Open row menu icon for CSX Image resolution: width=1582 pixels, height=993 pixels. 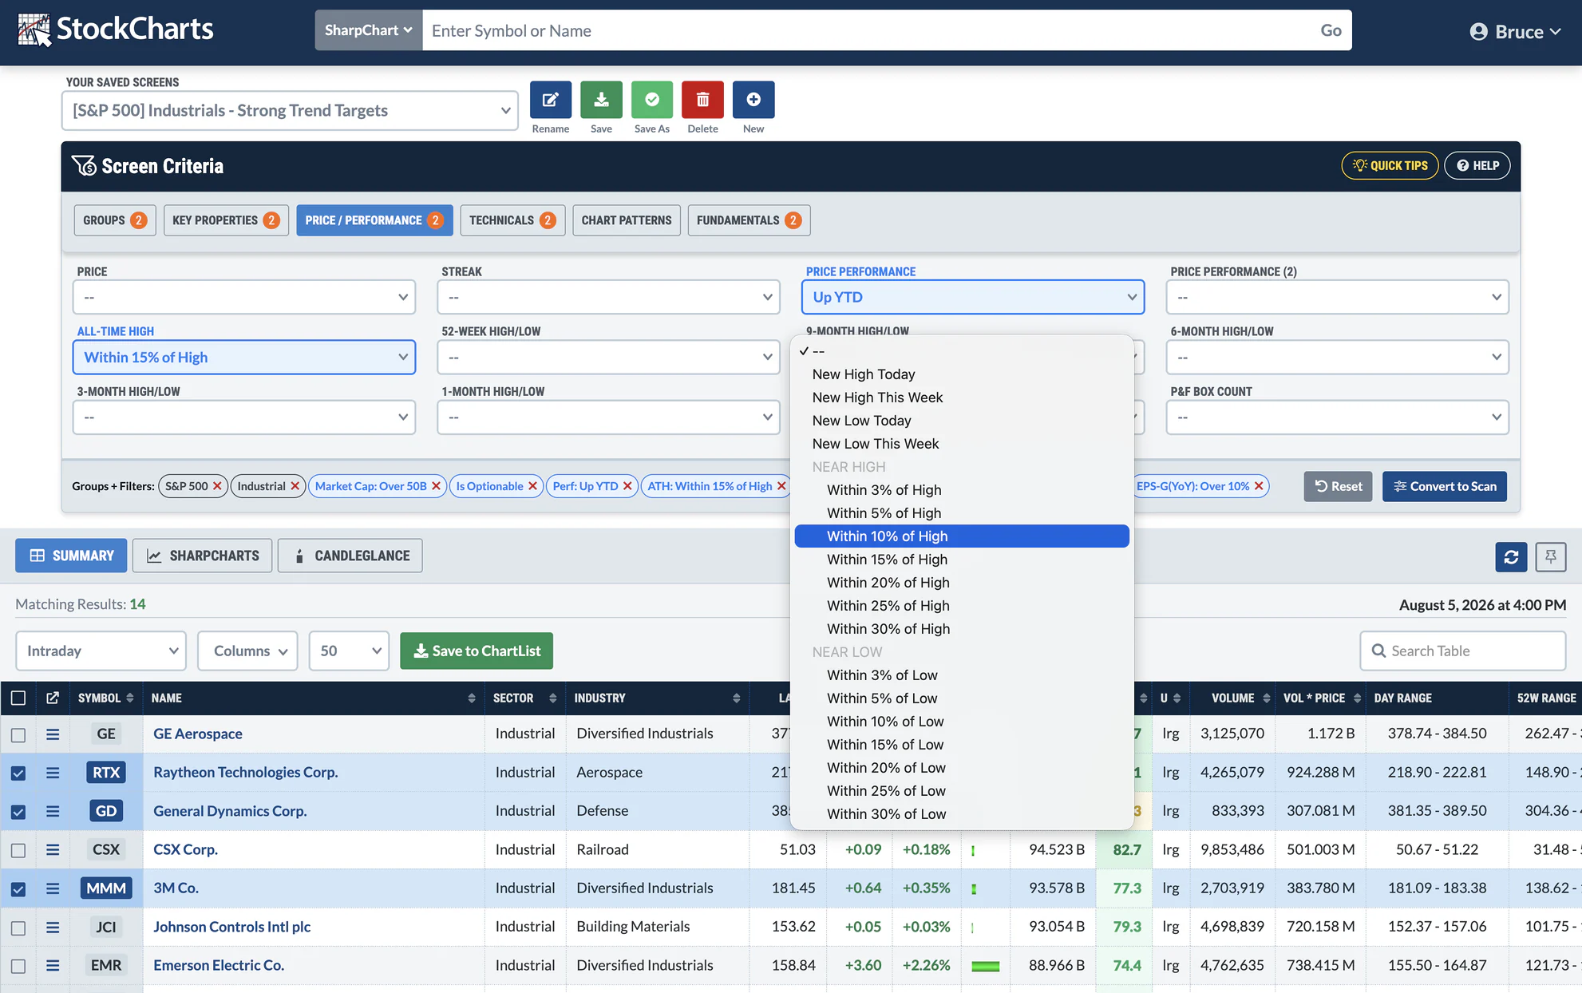pos(53,850)
